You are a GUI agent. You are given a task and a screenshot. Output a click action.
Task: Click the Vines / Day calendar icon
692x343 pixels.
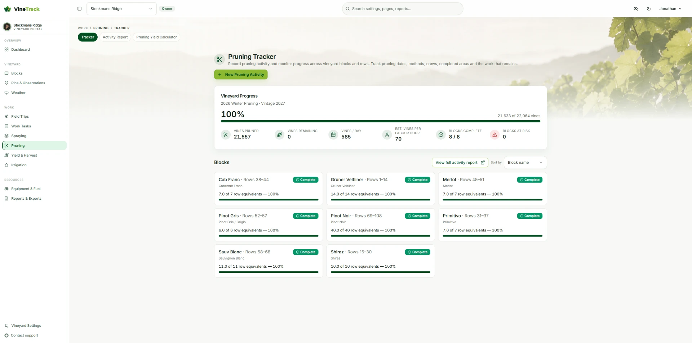point(333,135)
